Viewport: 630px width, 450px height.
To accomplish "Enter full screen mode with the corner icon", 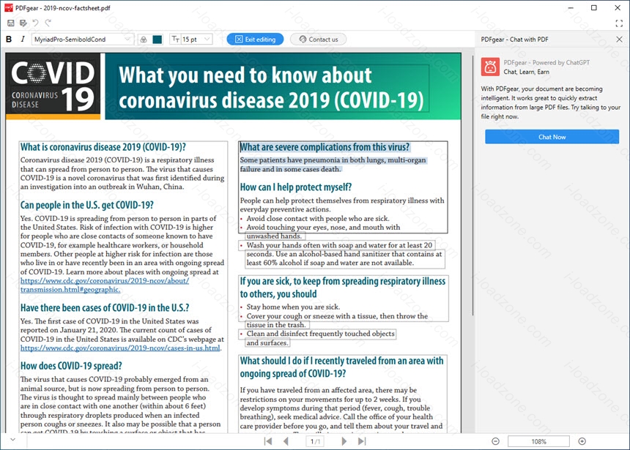I will (619, 23).
